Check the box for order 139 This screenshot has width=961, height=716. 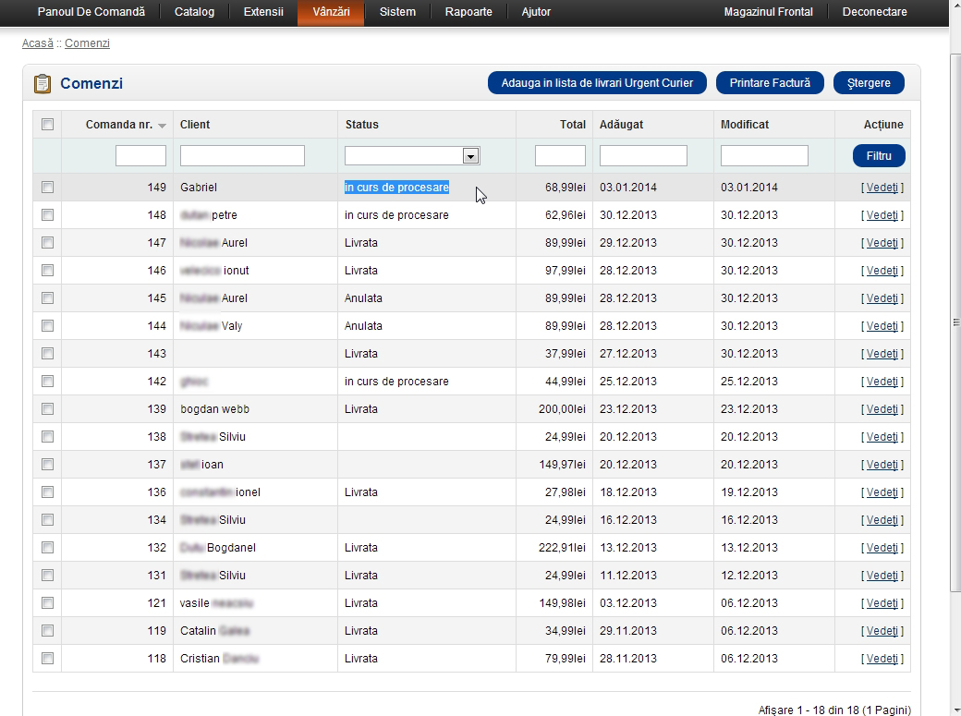click(47, 409)
